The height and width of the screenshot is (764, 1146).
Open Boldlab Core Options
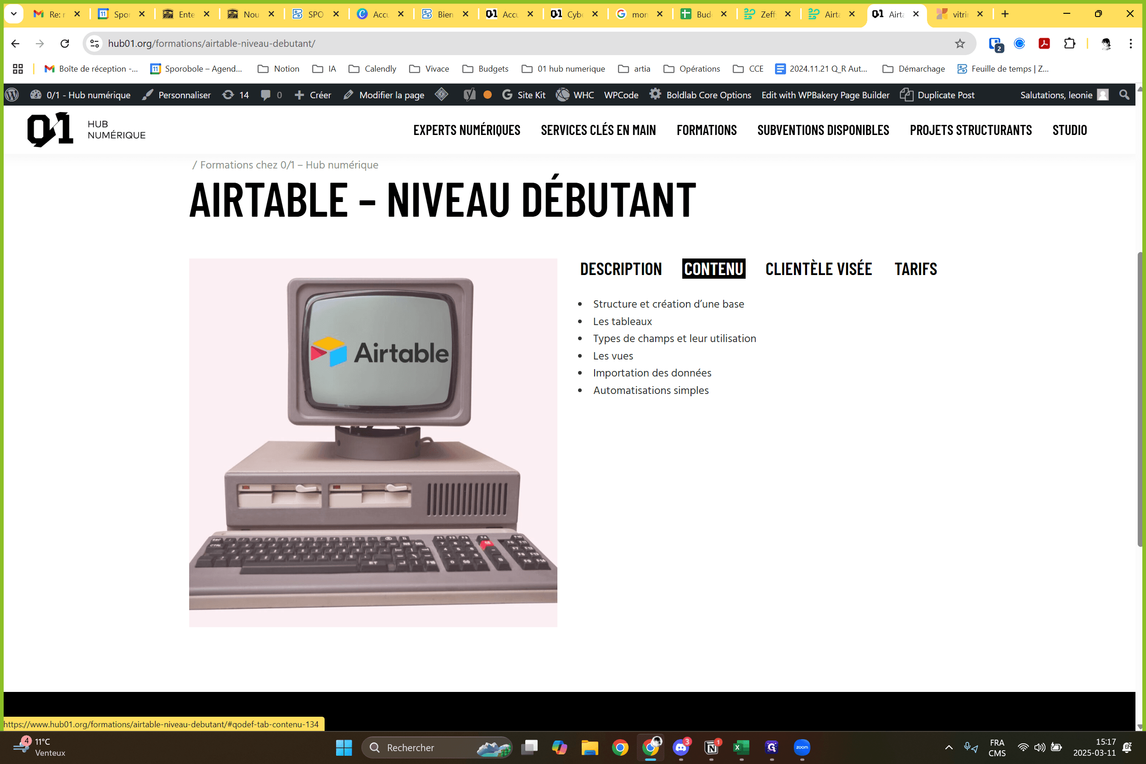pyautogui.click(x=700, y=95)
